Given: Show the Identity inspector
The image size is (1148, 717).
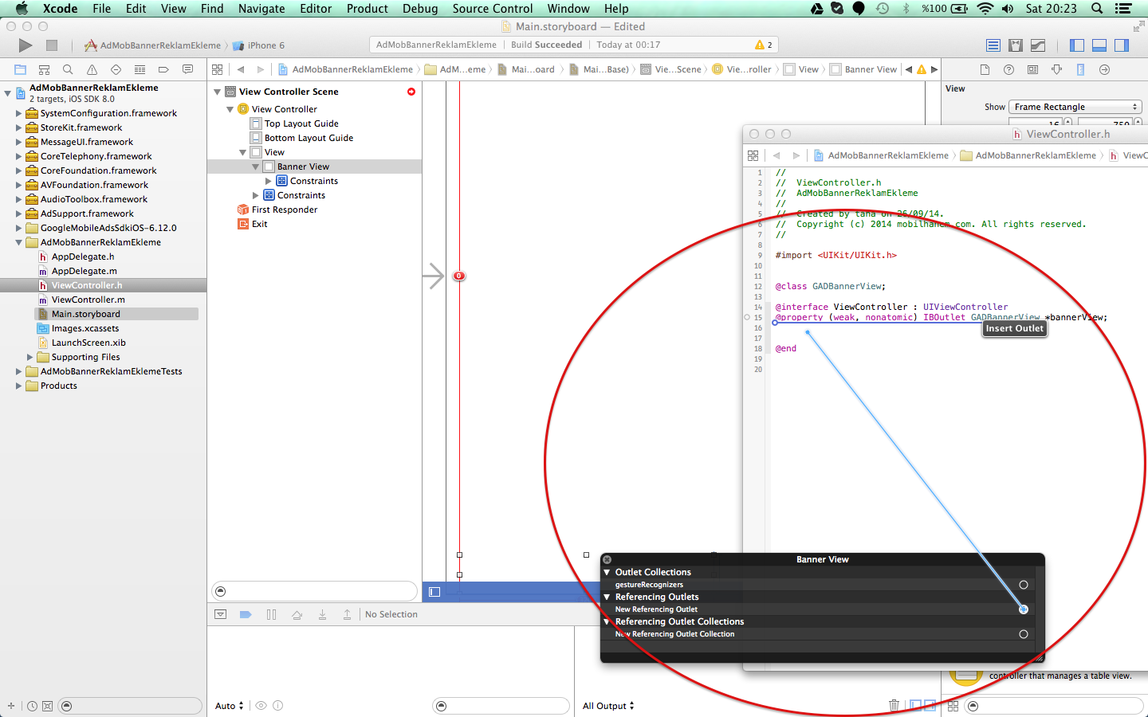Looking at the screenshot, I should tap(1032, 69).
